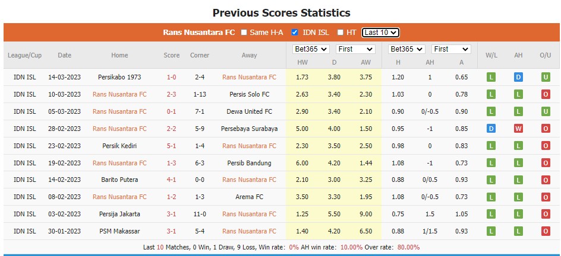Uncheck the IDN ISL filter checkbox
This screenshot has width=561, height=256.
(295, 33)
